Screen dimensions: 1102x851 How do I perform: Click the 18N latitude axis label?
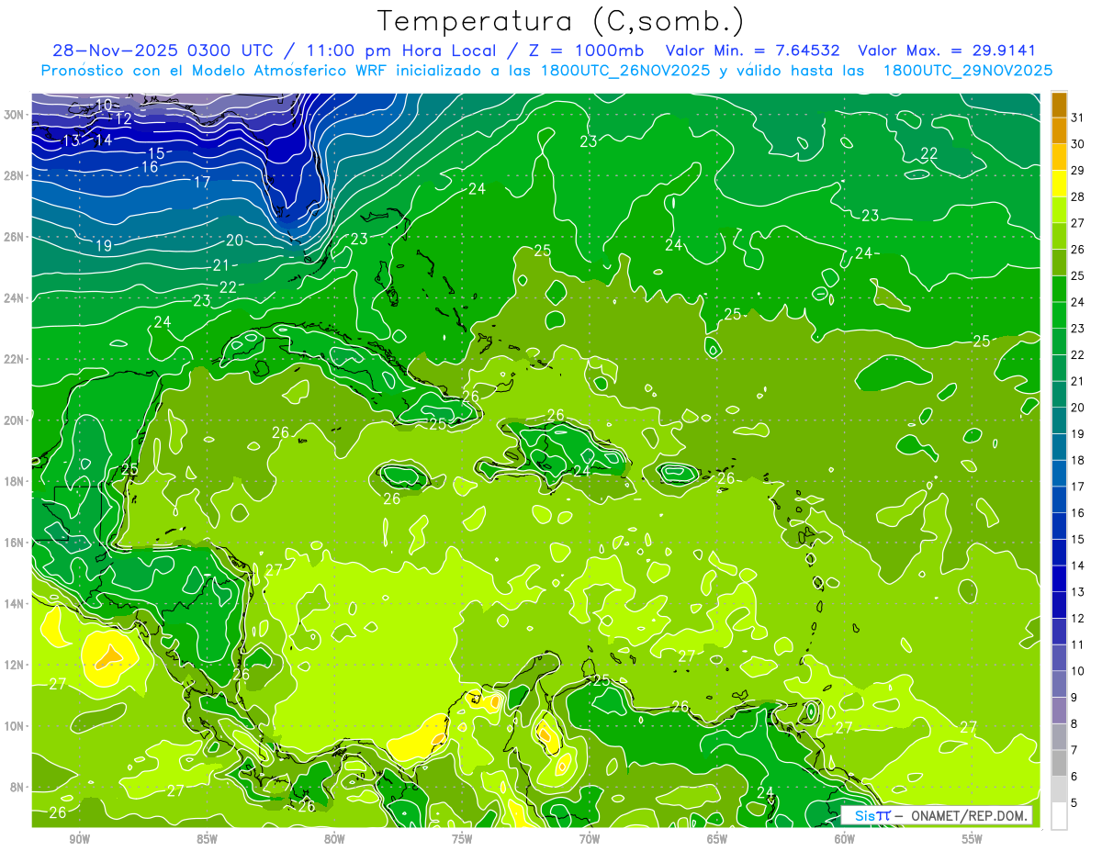point(15,482)
